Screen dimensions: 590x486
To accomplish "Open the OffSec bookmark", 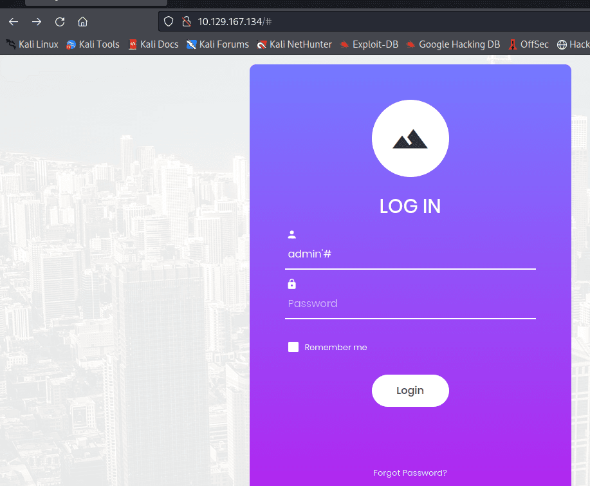I will (529, 44).
